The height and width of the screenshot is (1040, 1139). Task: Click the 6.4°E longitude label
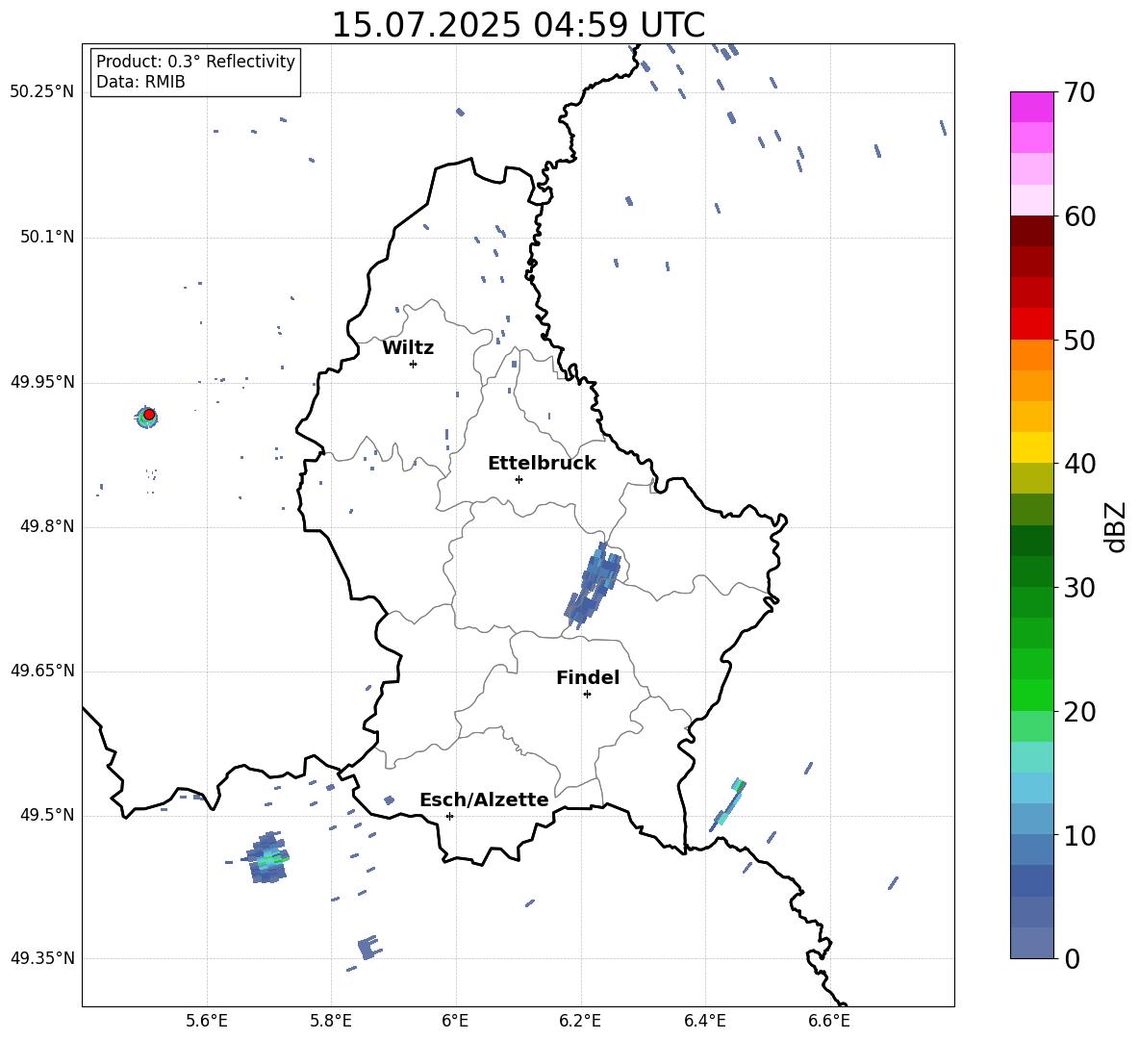[x=704, y=1021]
